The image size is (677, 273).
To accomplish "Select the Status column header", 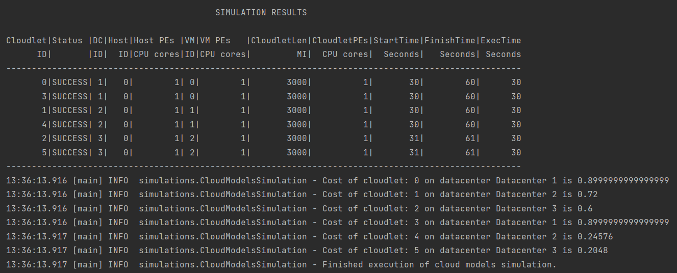I will [67, 40].
